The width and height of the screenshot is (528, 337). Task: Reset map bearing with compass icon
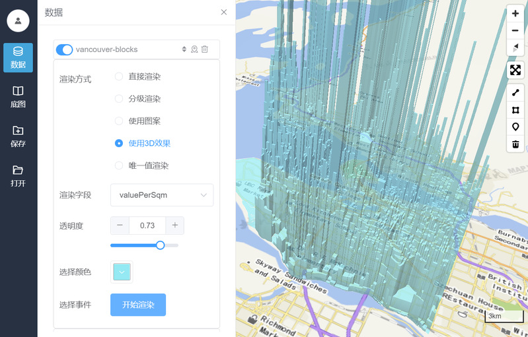[515, 47]
